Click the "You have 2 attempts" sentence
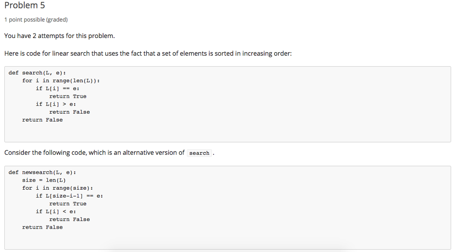Screen dimensions: 453x252 pyautogui.click(x=59, y=36)
